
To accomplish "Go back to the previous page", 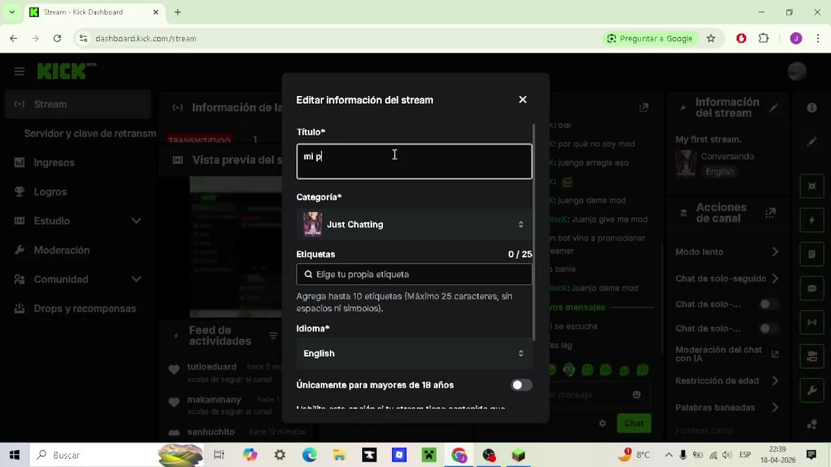I will coord(13,39).
